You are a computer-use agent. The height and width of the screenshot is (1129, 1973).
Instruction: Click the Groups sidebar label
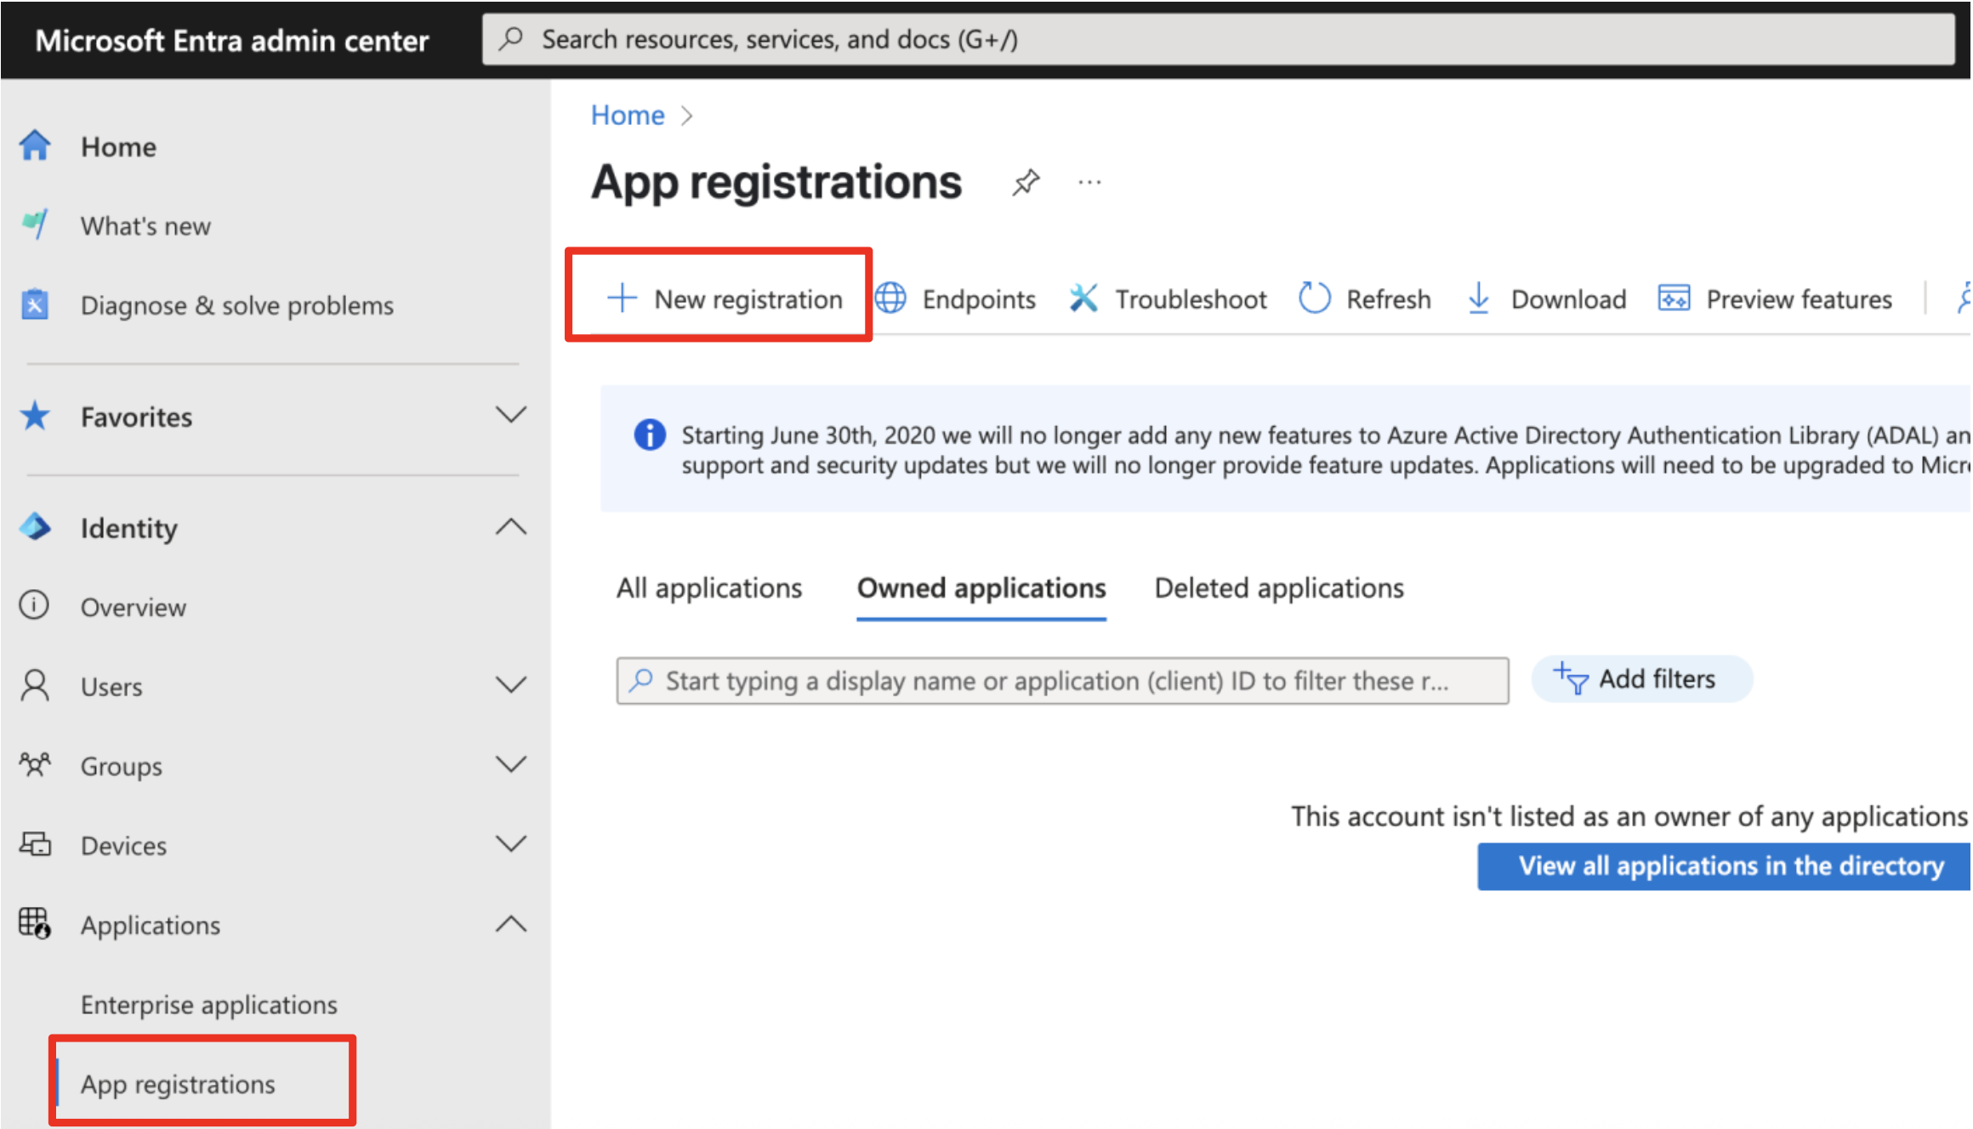pyautogui.click(x=122, y=766)
